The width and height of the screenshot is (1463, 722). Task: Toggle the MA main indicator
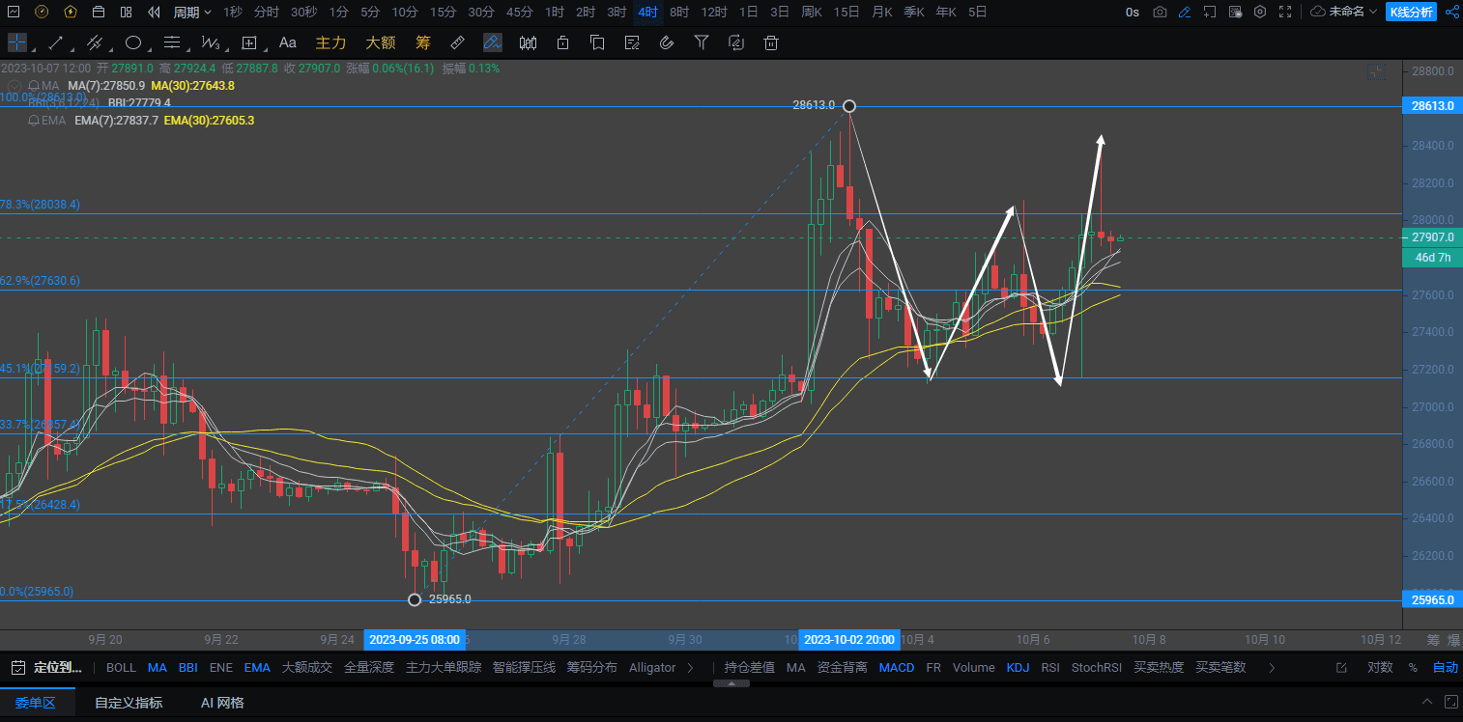(x=158, y=667)
